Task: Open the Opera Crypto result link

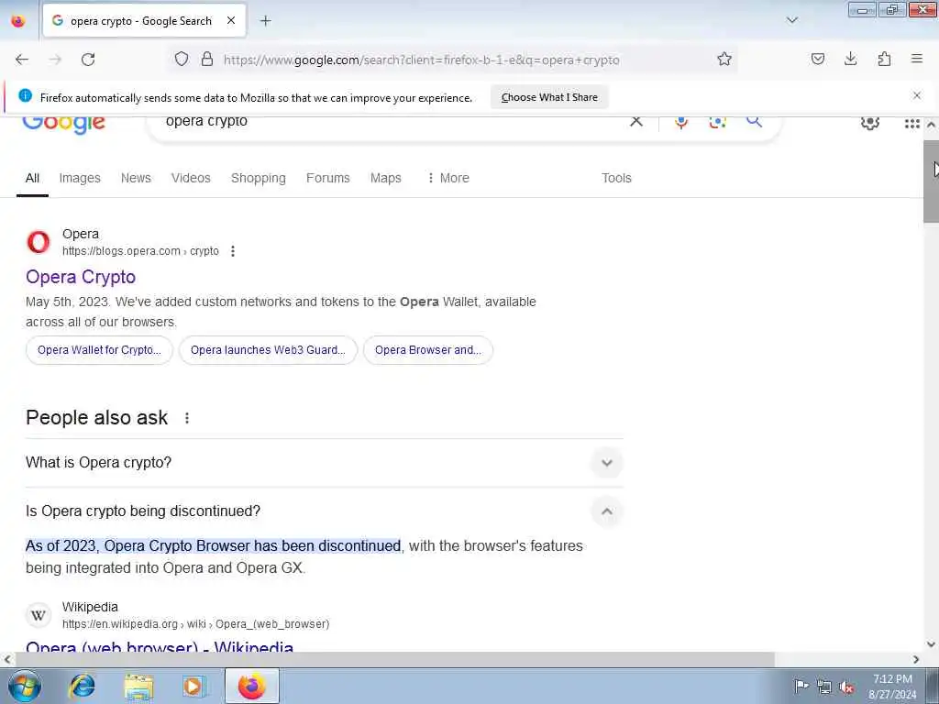Action: point(81,277)
